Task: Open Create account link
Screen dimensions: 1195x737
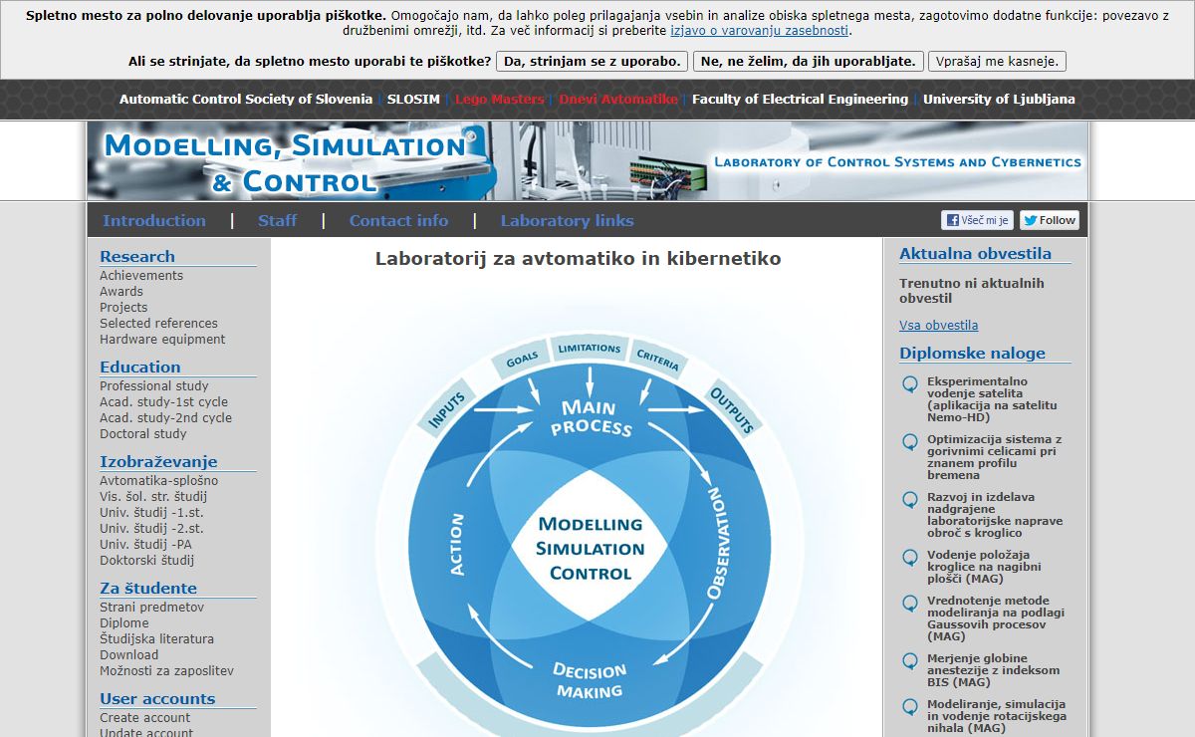Action: click(x=144, y=717)
